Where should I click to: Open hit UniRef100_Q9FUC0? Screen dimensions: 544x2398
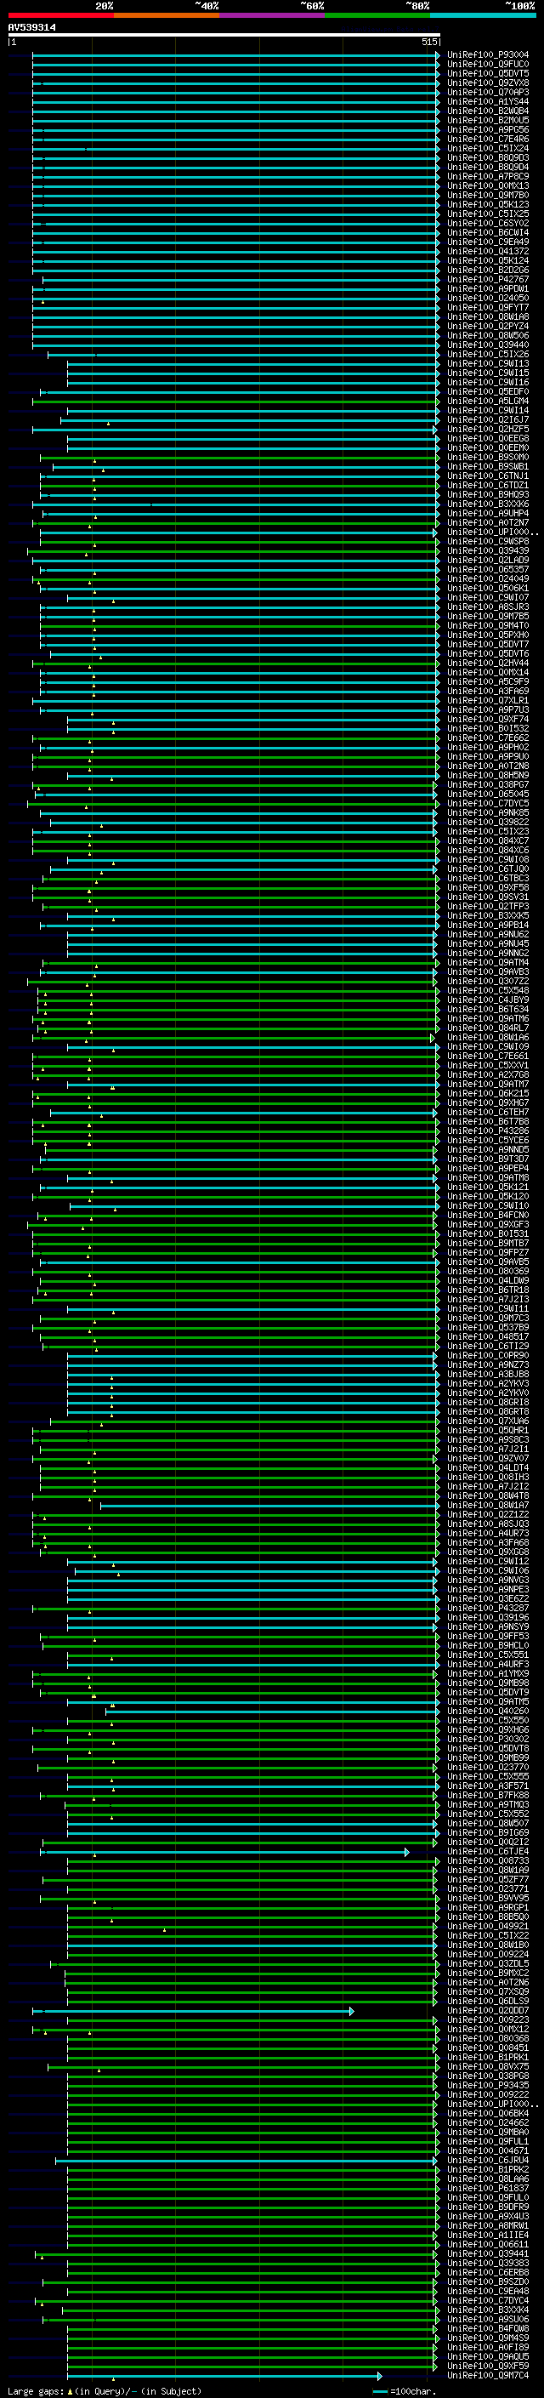(488, 65)
